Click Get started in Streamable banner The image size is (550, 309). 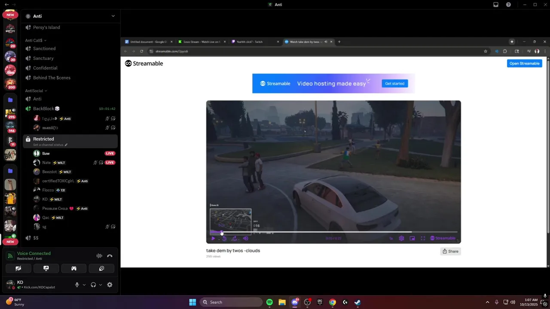click(x=394, y=84)
